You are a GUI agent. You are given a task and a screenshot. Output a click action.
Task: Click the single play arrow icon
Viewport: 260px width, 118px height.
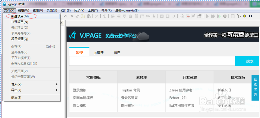(207, 16)
